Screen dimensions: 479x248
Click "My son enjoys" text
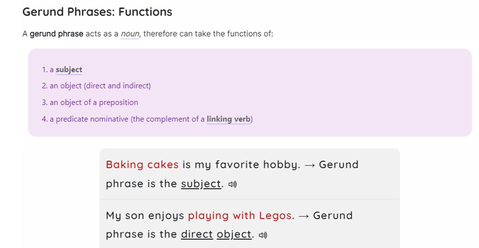click(x=145, y=216)
